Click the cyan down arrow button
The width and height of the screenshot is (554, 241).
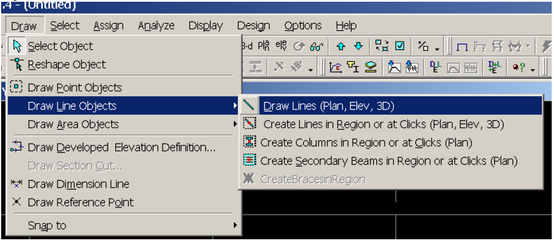click(x=358, y=46)
